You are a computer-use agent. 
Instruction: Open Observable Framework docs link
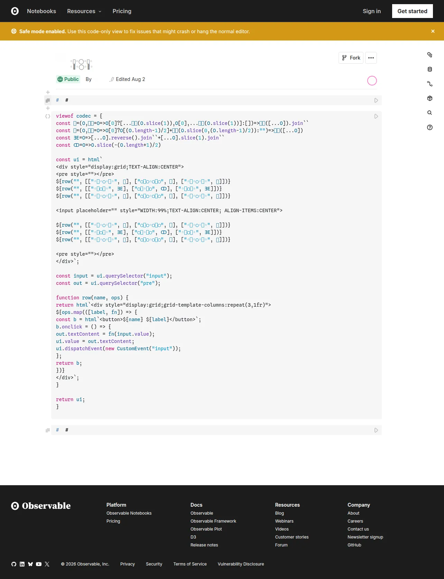pyautogui.click(x=213, y=521)
